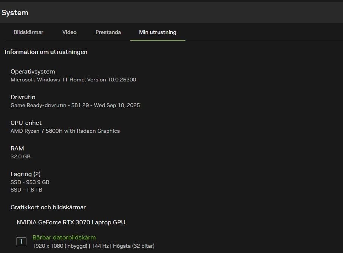Click the Information om utrustningen heading
The width and height of the screenshot is (343, 253).
46,52
